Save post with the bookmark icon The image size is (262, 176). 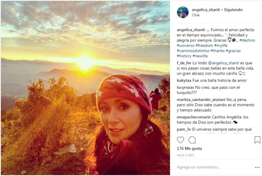[x=257, y=140]
